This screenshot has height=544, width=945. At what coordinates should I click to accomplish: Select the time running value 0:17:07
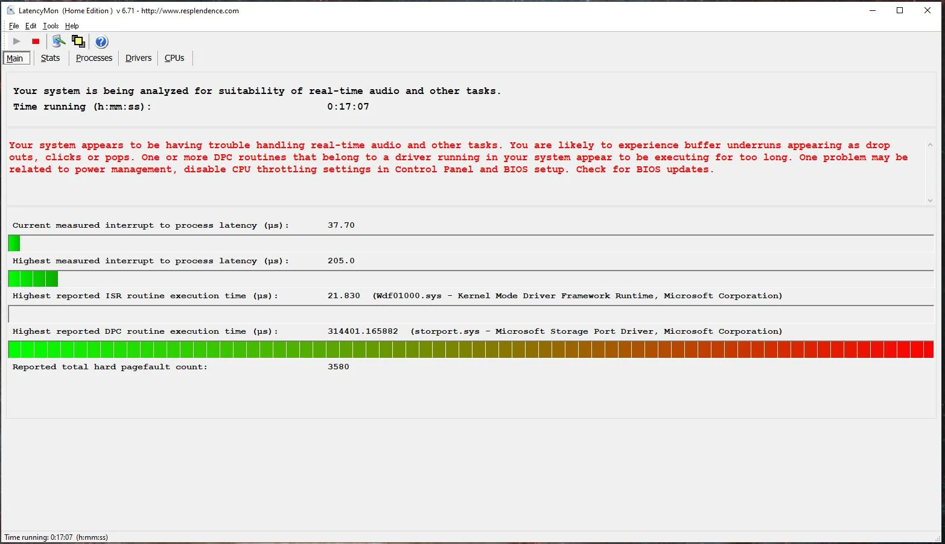(348, 107)
